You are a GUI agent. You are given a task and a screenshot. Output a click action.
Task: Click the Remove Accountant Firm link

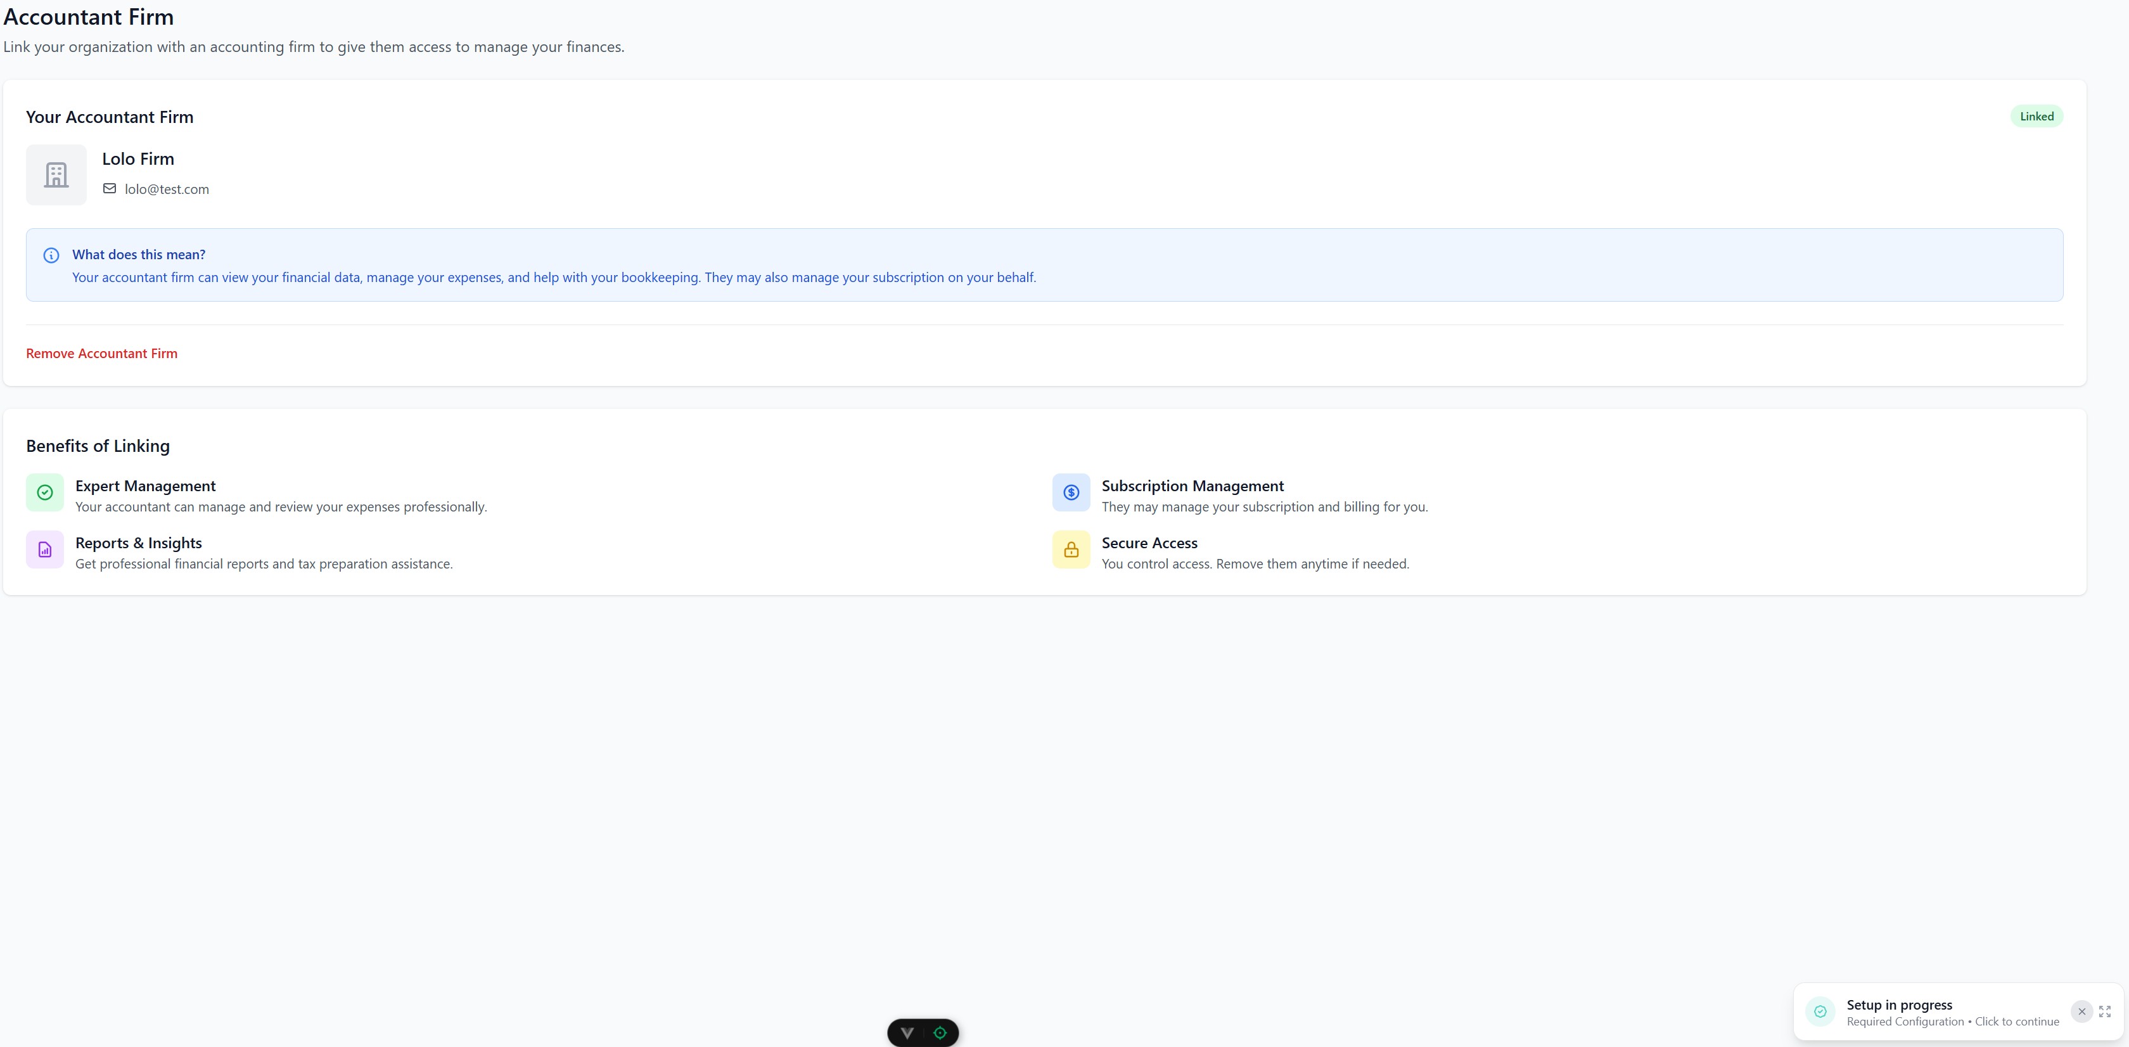pyautogui.click(x=101, y=353)
